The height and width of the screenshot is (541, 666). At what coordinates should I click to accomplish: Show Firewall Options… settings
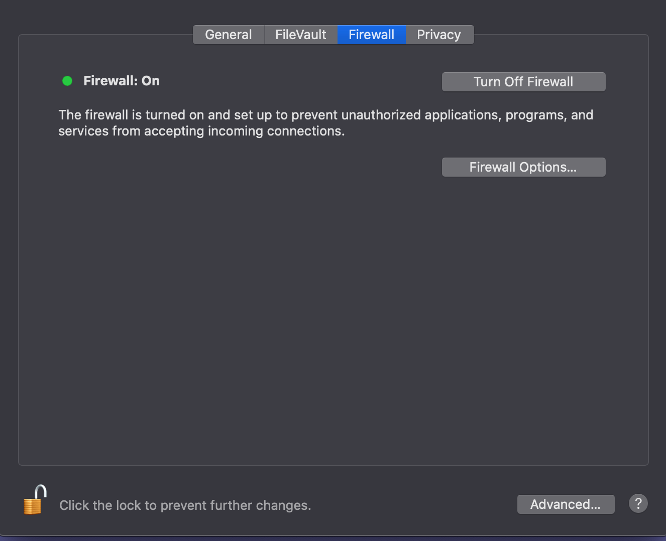tap(523, 167)
